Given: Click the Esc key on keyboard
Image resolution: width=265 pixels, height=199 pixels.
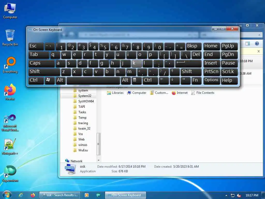Looking at the screenshot, I should tap(36, 46).
